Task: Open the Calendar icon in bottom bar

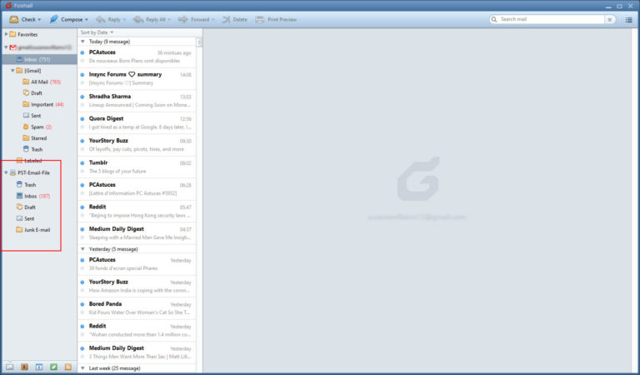Action: point(39,367)
